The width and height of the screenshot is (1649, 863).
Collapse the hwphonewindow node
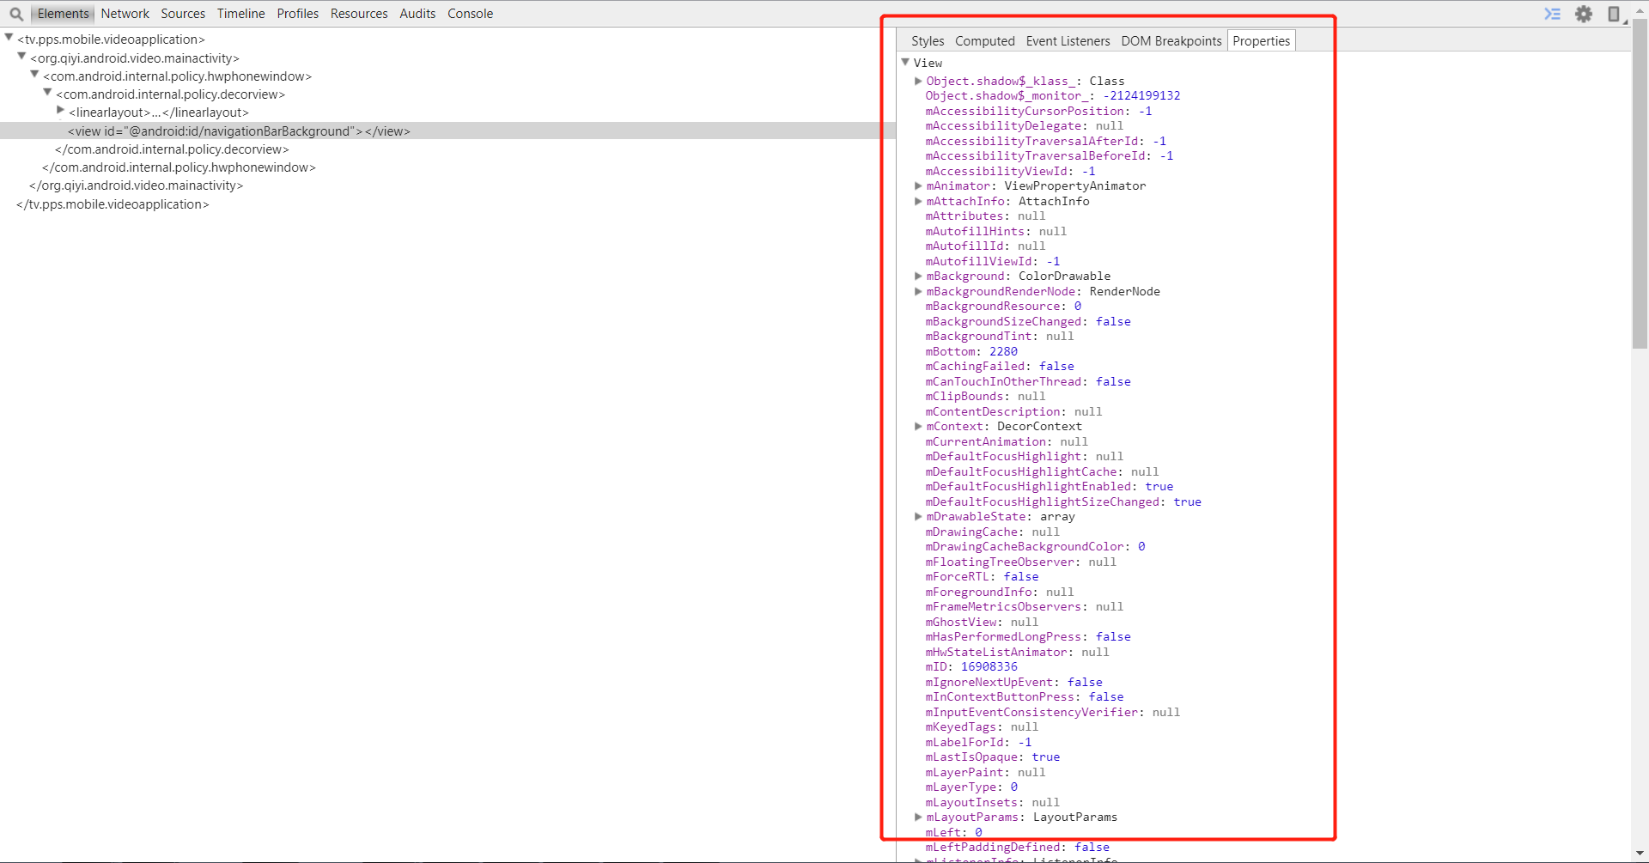tap(34, 74)
